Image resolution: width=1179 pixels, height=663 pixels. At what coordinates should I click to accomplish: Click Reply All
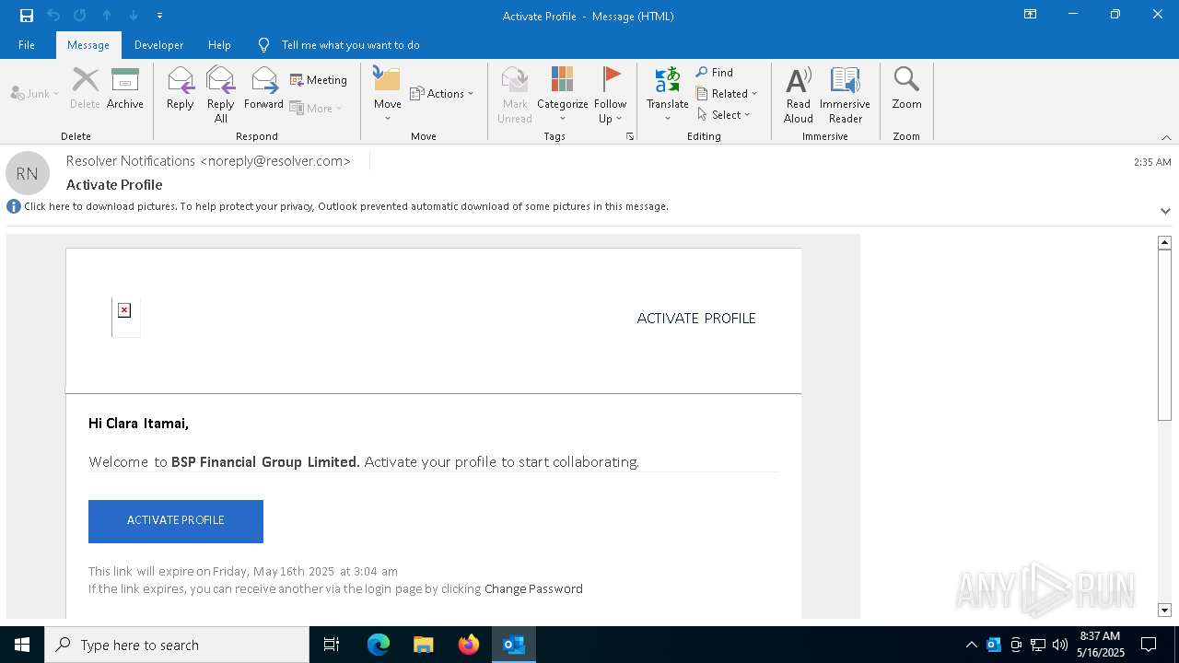coord(221,95)
